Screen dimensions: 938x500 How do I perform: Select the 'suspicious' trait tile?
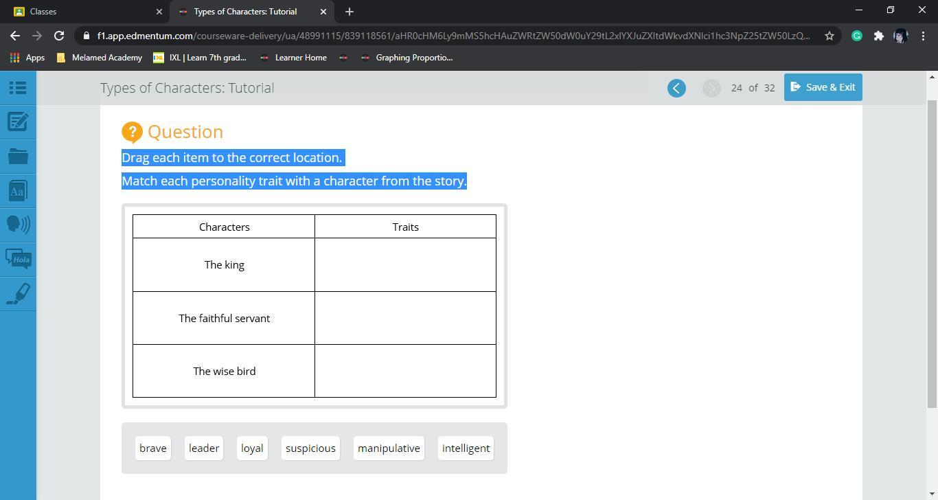coord(310,448)
